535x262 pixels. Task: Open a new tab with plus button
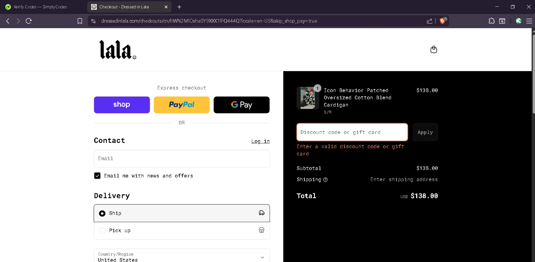tap(179, 7)
